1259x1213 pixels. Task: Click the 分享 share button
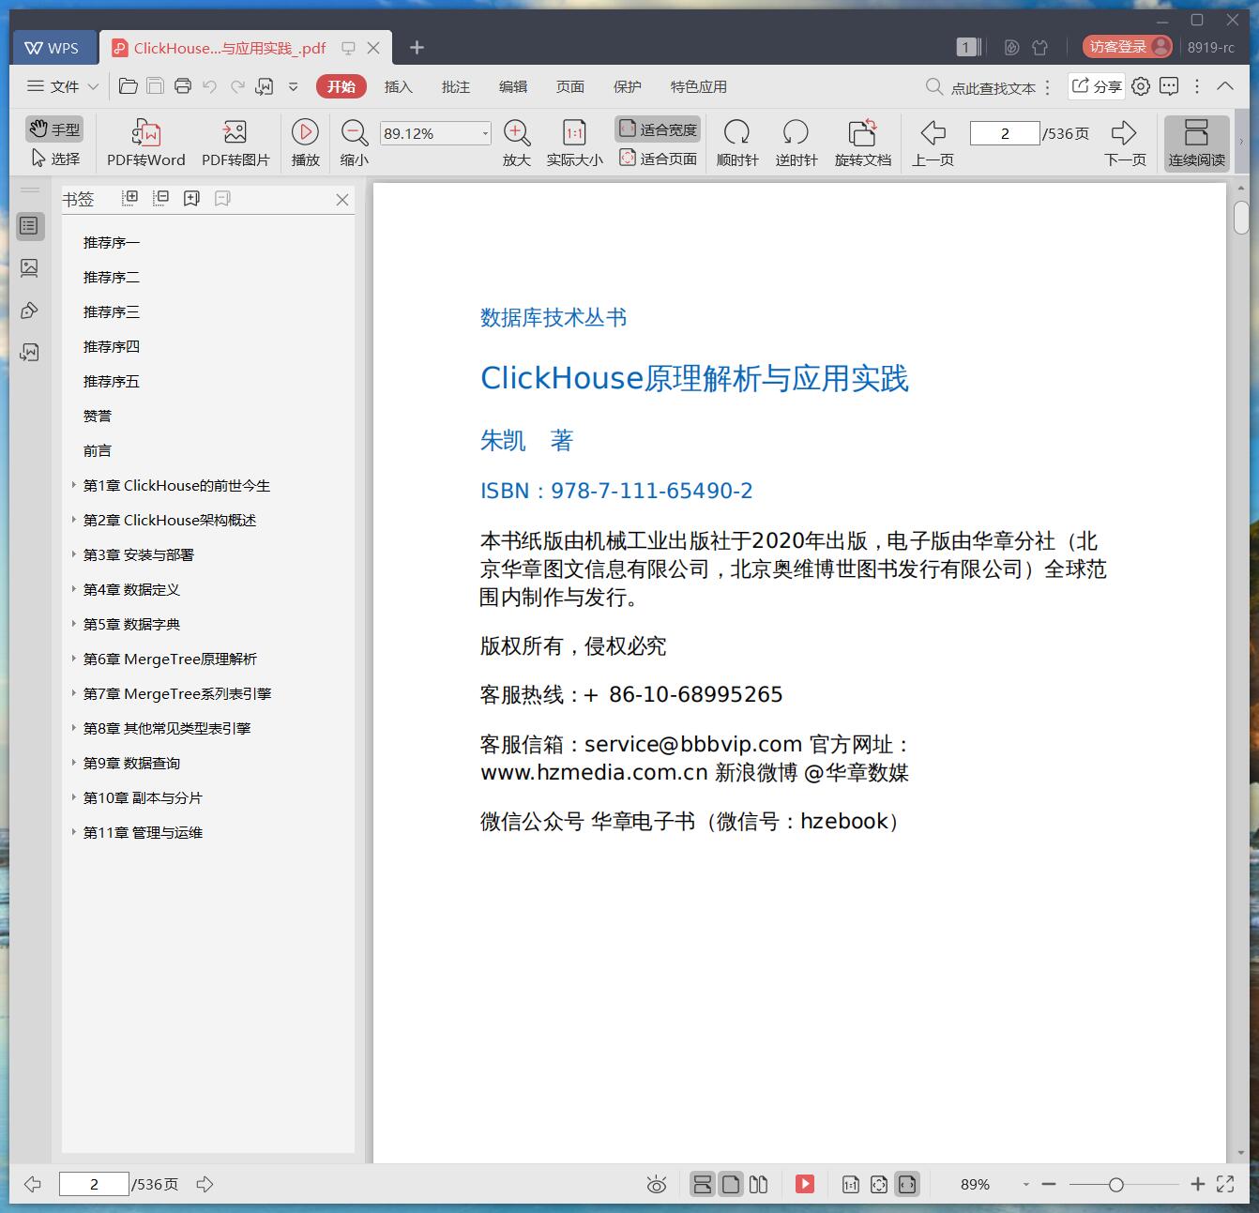(x=1097, y=86)
